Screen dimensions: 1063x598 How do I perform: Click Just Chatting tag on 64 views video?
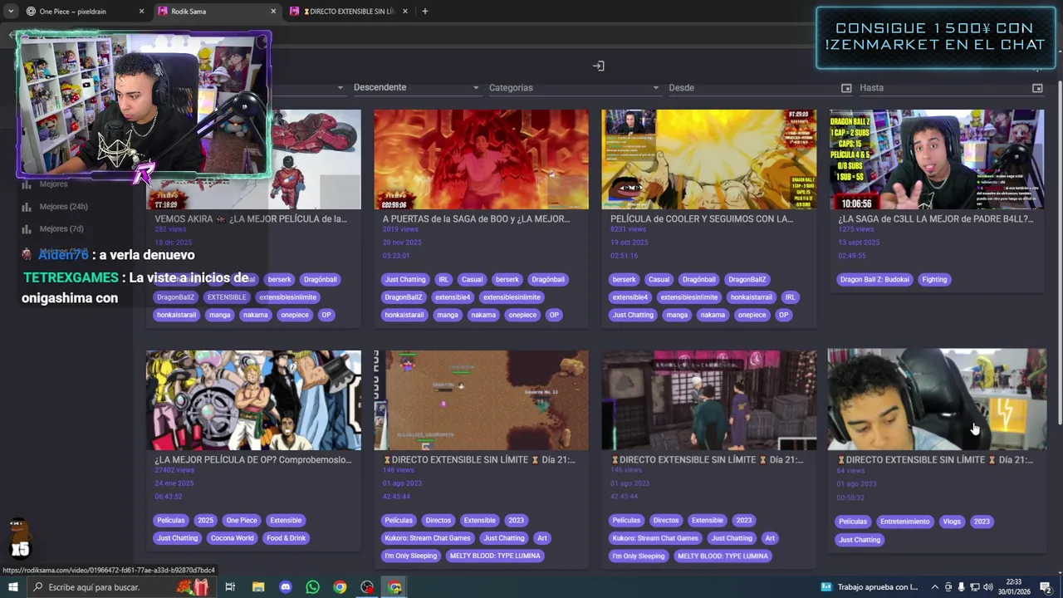860,540
